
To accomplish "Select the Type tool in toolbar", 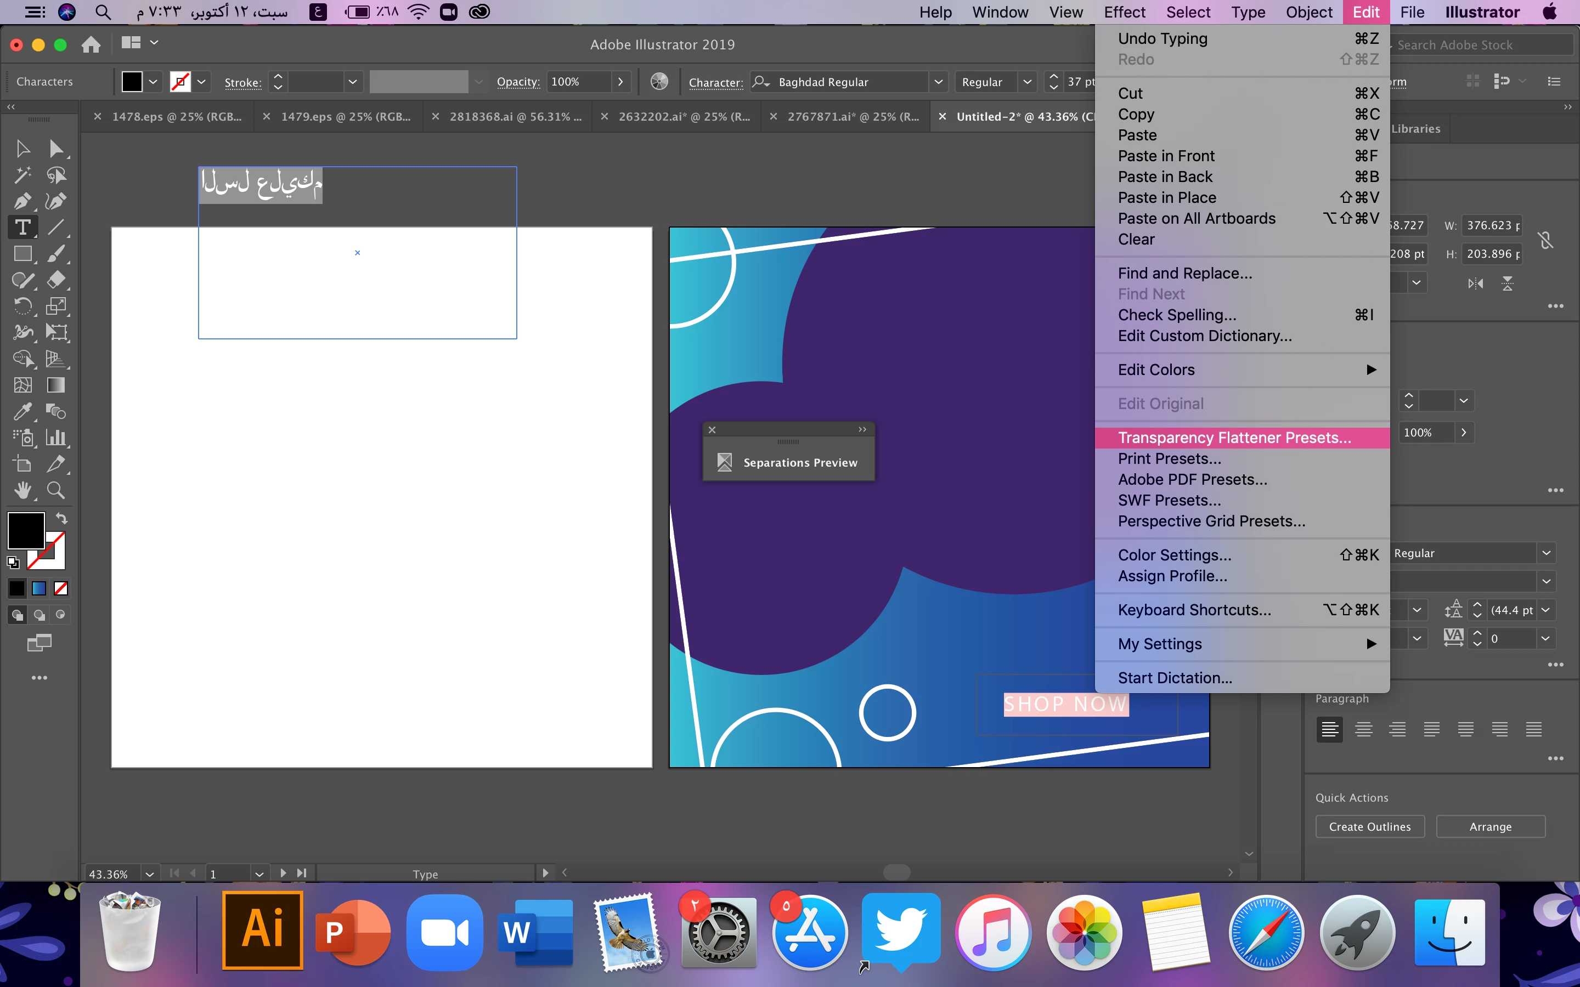I will [23, 227].
